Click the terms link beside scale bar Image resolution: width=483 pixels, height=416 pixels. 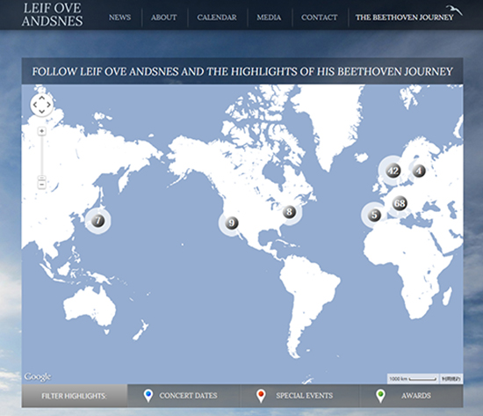tap(451, 379)
